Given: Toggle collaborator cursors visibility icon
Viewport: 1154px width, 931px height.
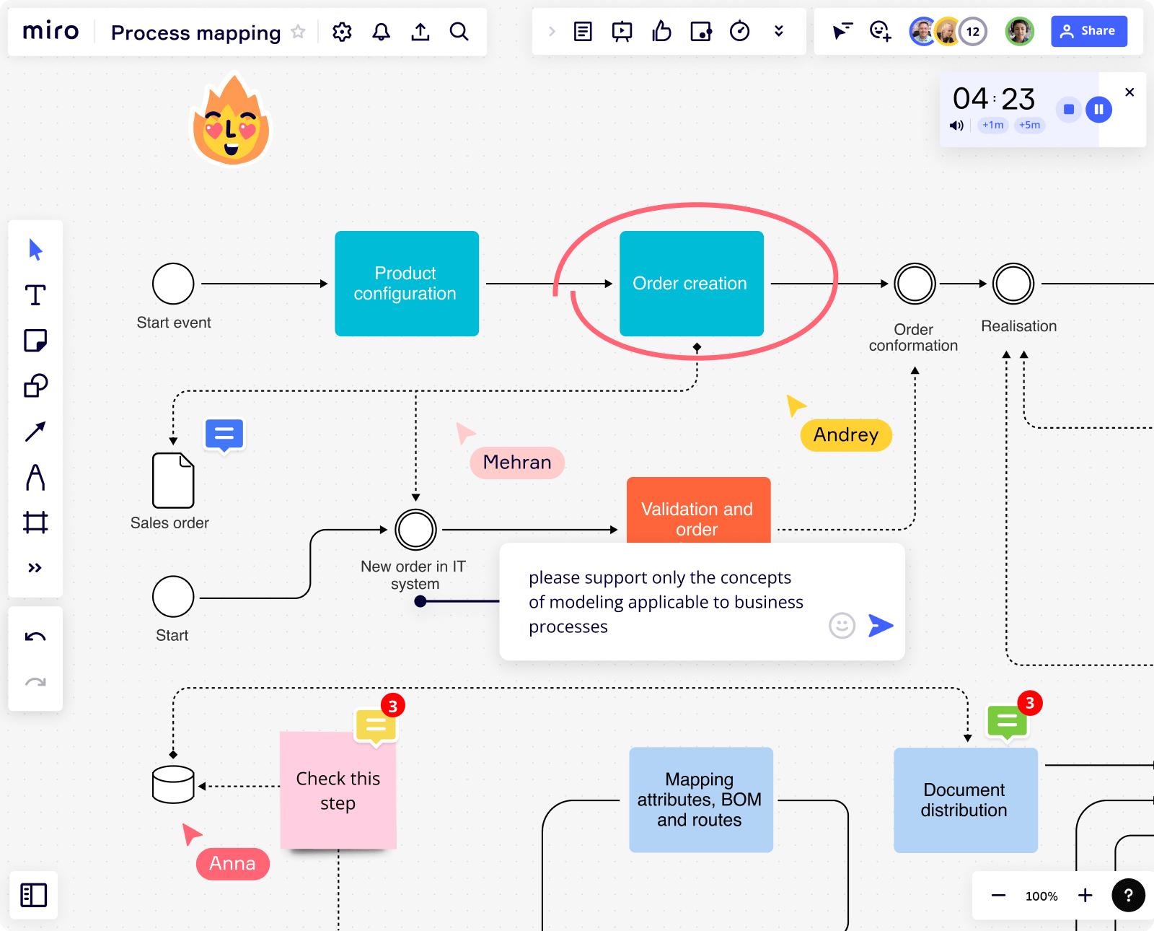Looking at the screenshot, I should click(x=842, y=31).
